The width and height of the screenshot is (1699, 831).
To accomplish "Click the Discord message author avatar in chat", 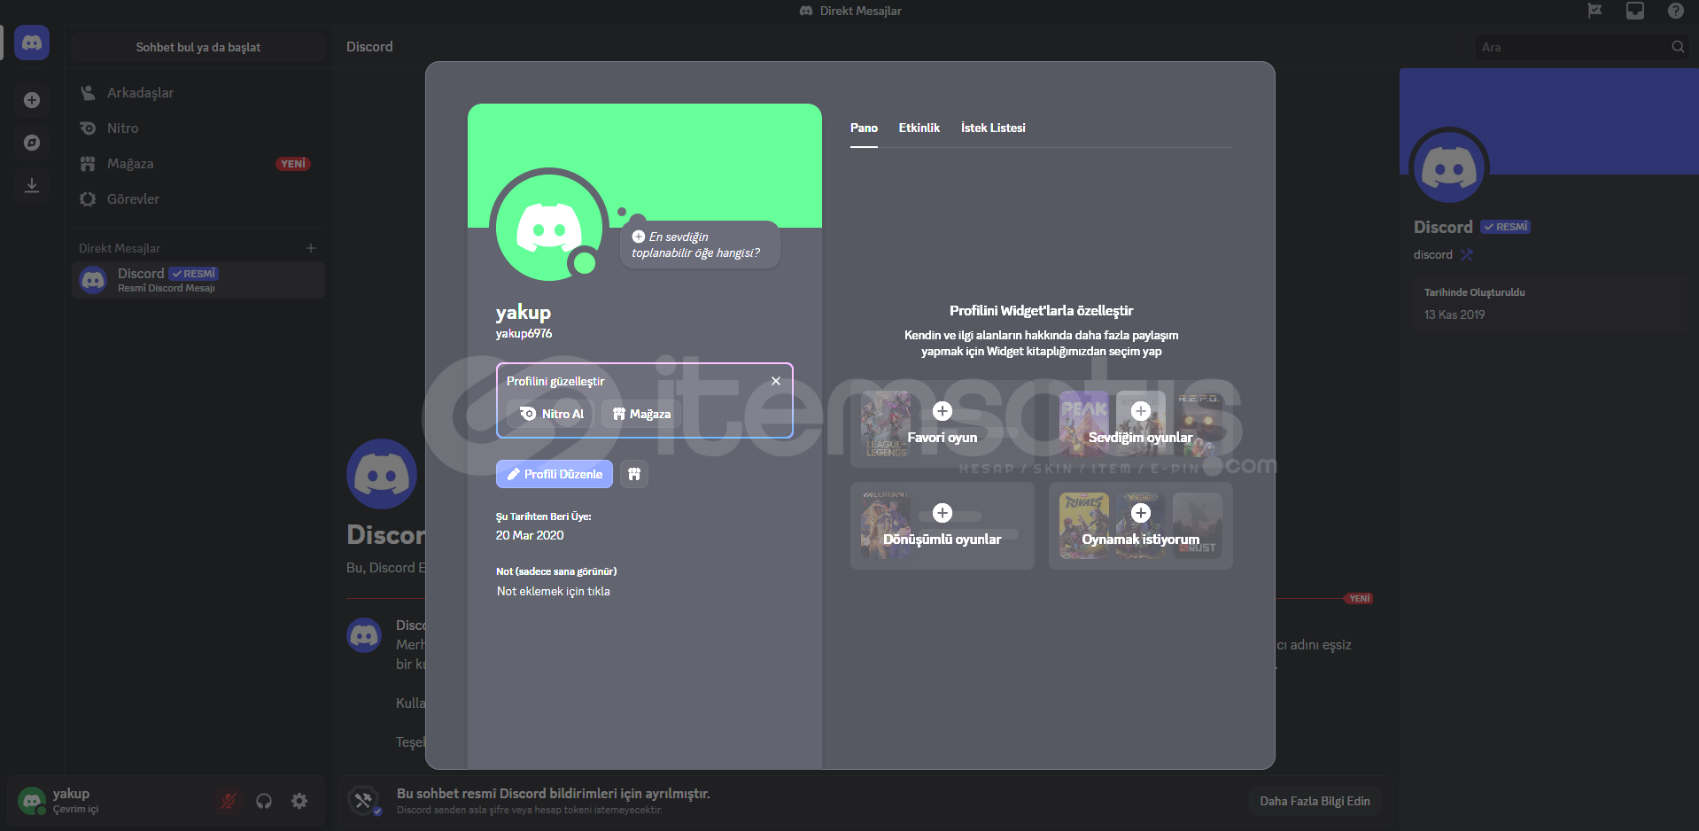I will [x=364, y=635].
